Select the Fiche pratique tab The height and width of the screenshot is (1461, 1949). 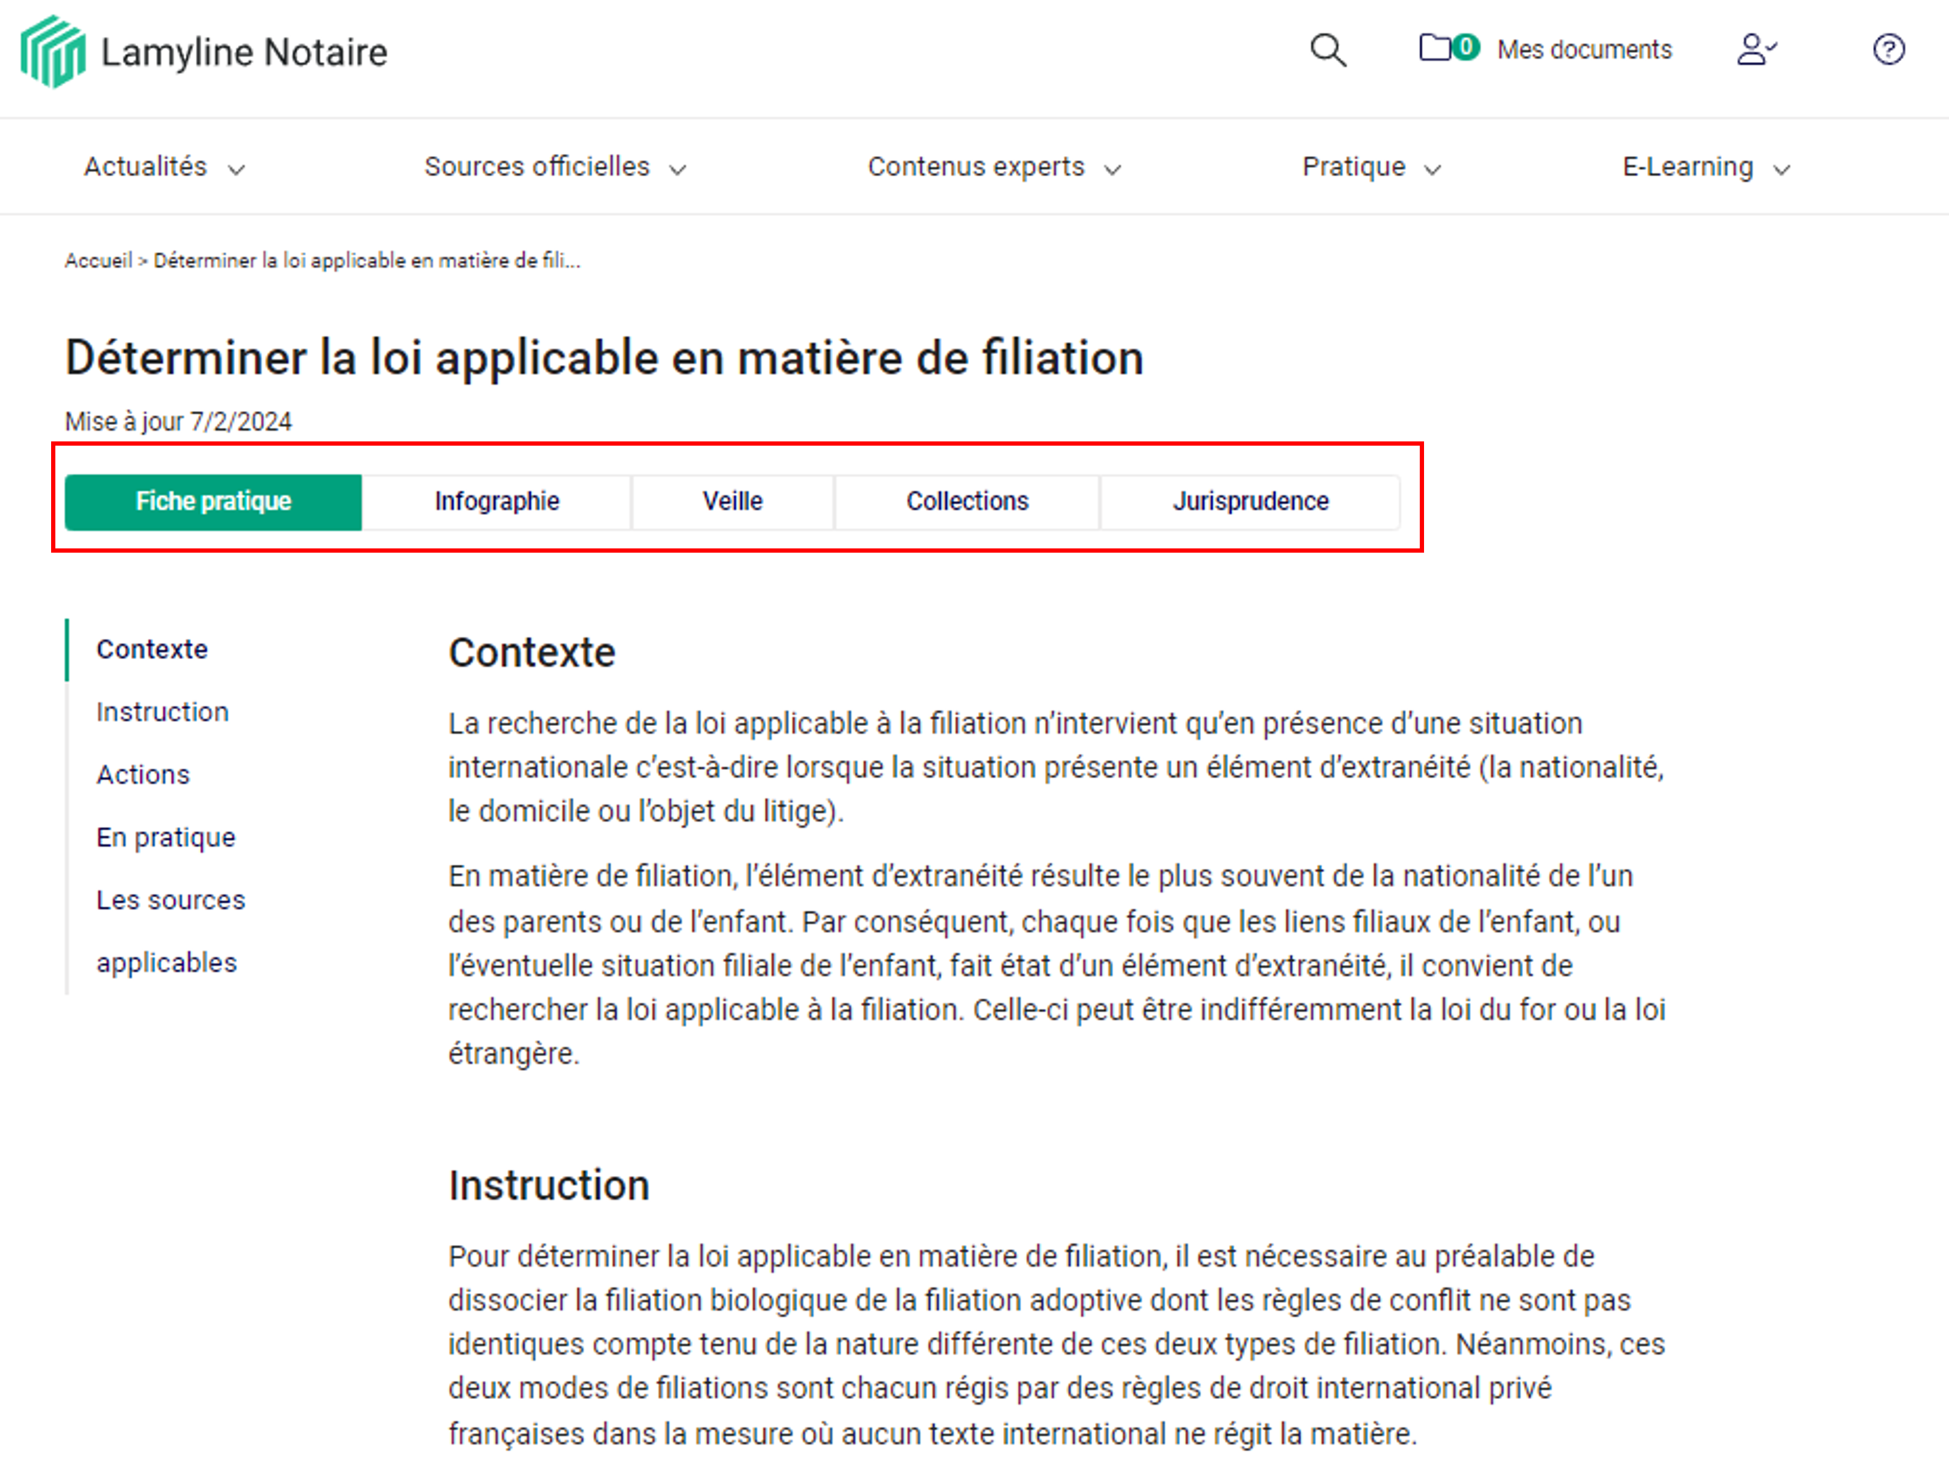tap(214, 501)
